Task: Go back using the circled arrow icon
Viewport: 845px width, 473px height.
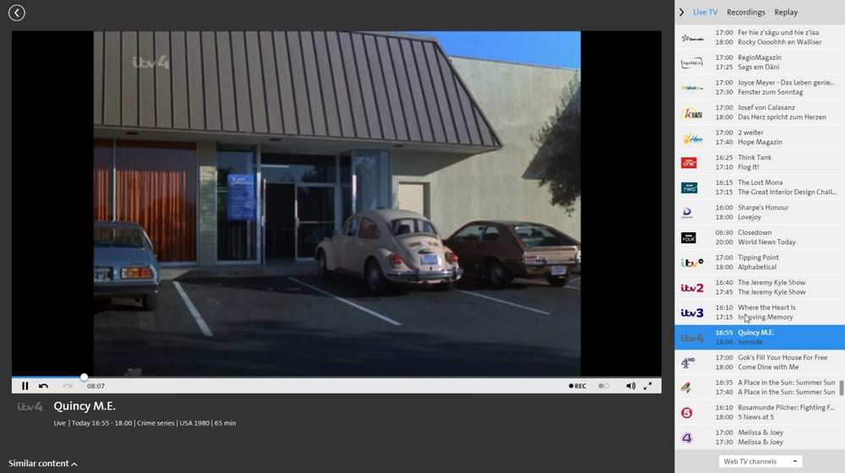Action: [x=17, y=13]
